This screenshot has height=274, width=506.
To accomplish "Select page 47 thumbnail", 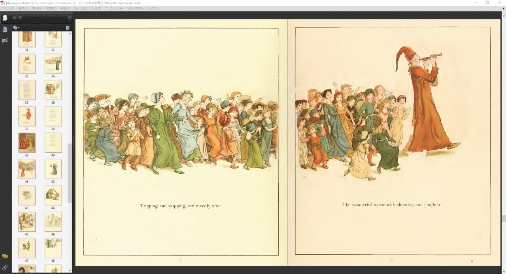I will tap(27, 248).
